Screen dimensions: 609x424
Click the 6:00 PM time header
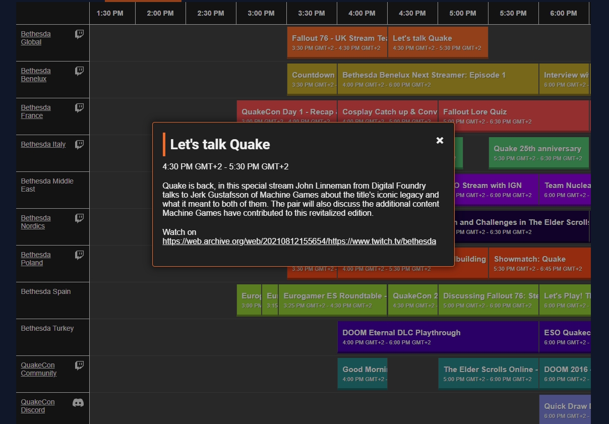pos(564,13)
